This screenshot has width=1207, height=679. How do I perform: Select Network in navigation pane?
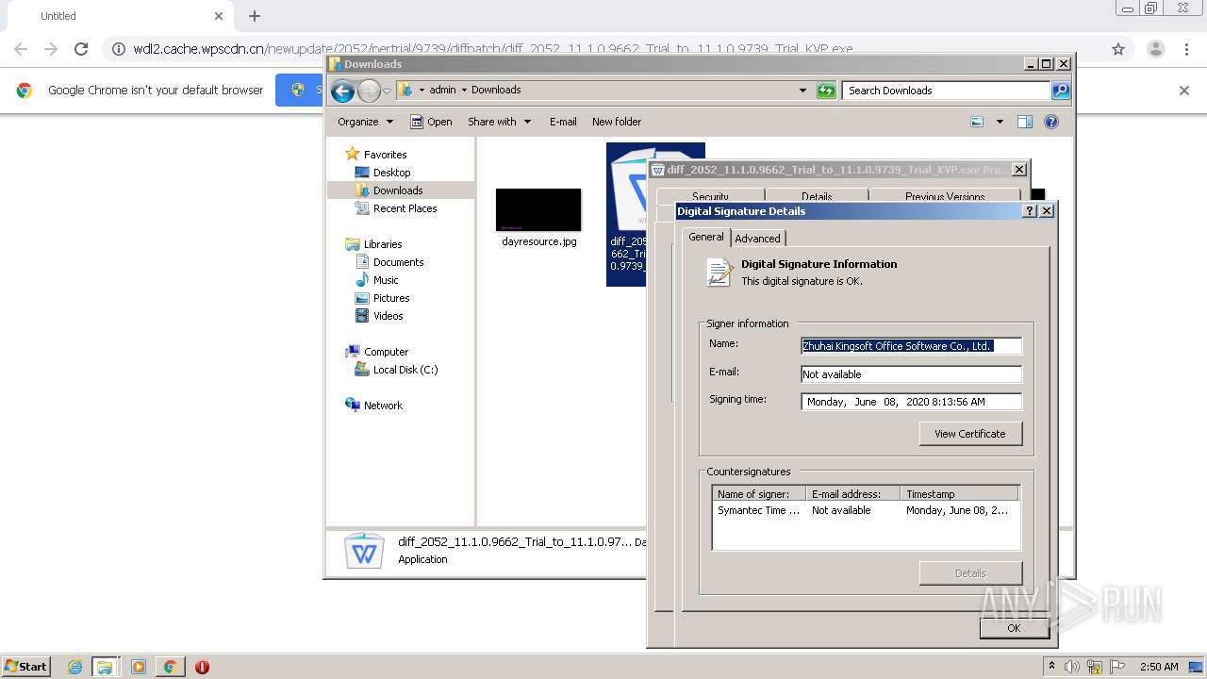pyautogui.click(x=383, y=406)
